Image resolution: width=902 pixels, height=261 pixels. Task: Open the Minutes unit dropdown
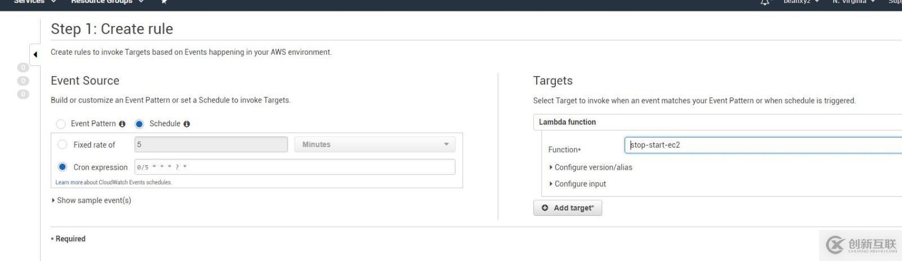click(374, 145)
